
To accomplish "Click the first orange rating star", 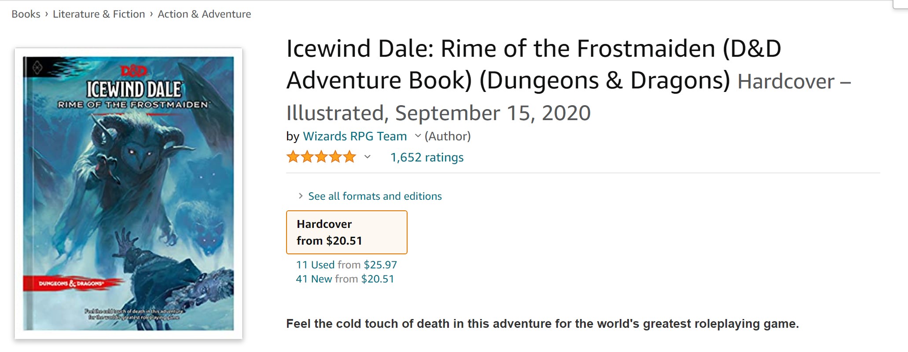I will click(293, 157).
